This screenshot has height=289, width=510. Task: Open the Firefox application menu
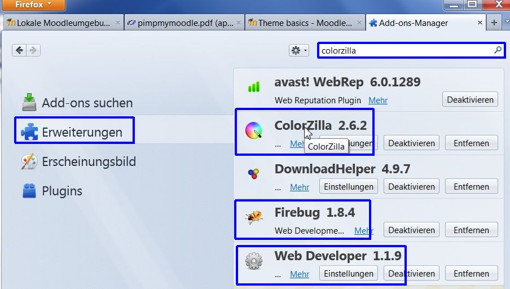pos(33,5)
